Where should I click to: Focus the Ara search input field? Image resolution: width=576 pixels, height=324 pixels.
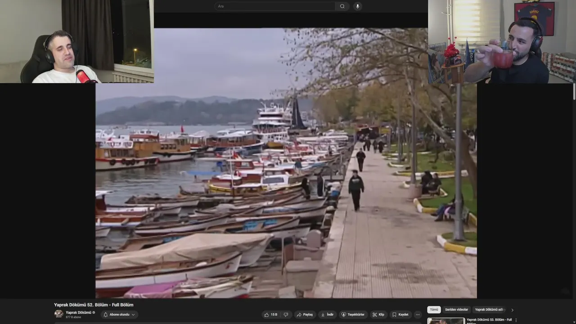(x=274, y=6)
